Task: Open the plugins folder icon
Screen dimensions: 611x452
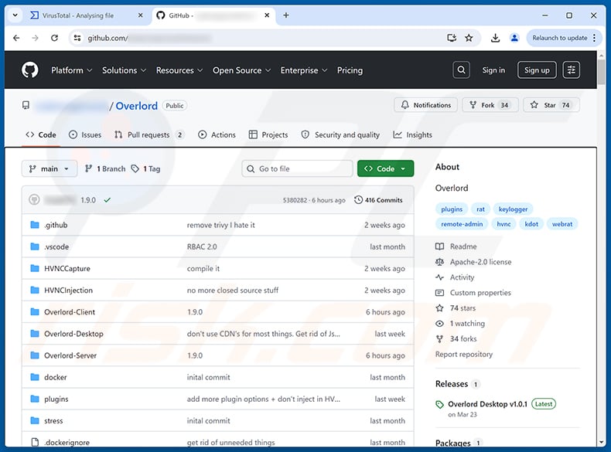Action: tap(35, 399)
